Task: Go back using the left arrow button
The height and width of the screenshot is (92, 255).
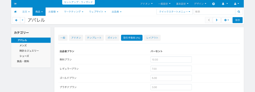Action: point(16,20)
